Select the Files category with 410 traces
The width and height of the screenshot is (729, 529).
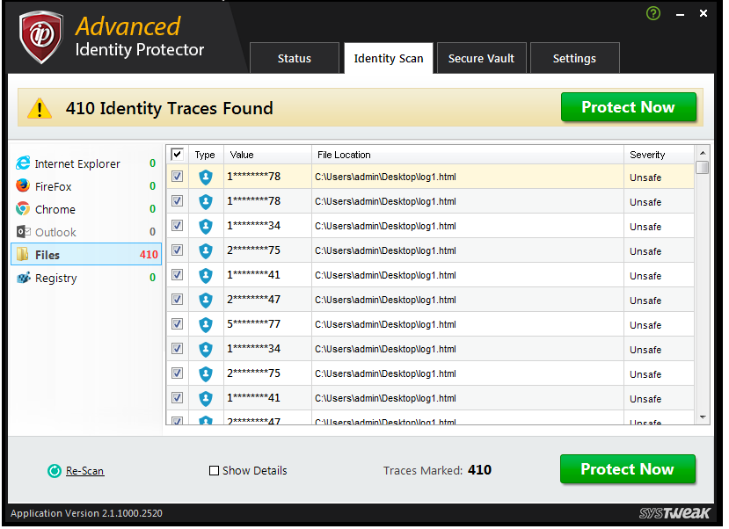tap(86, 255)
